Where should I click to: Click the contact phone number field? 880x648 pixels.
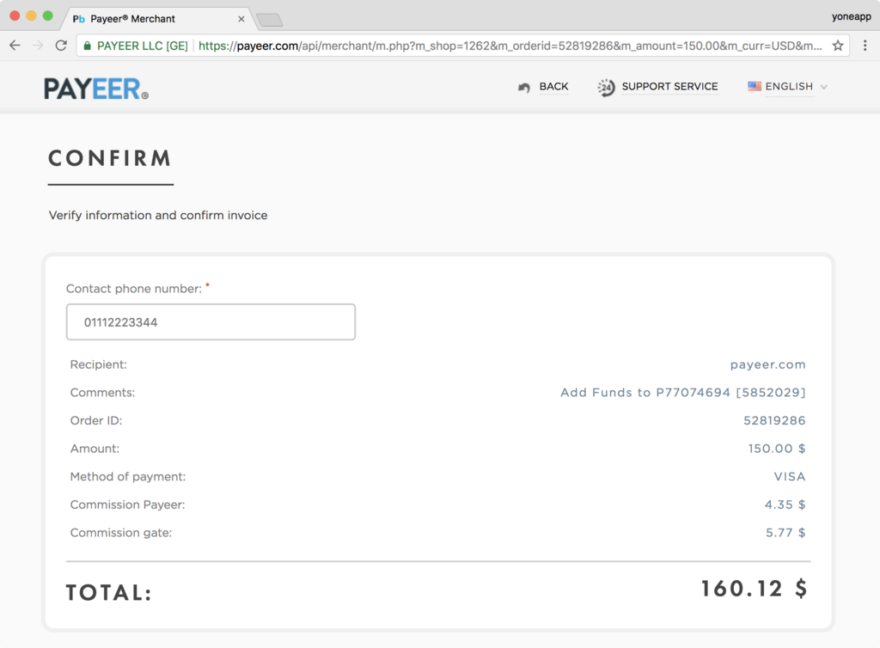211,322
